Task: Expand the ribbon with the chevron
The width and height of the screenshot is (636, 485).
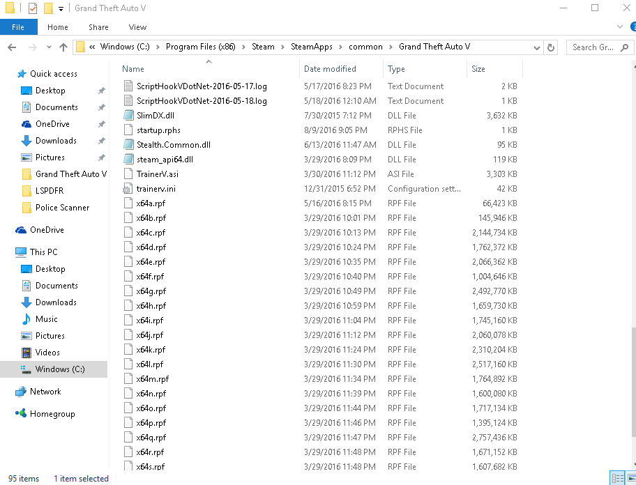Action: 620,26
